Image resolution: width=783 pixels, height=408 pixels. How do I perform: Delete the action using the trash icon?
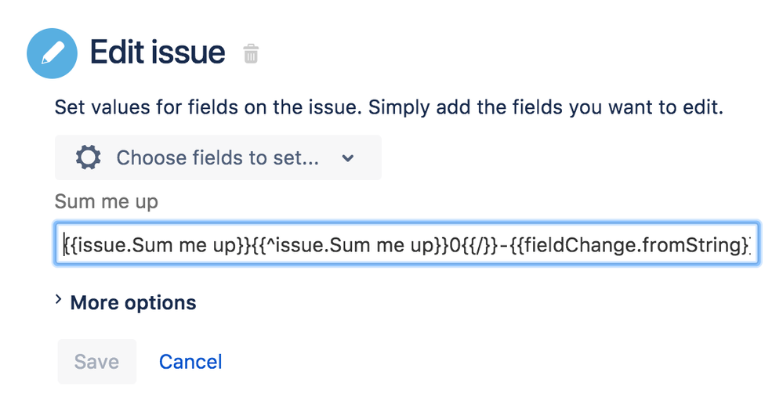(251, 53)
